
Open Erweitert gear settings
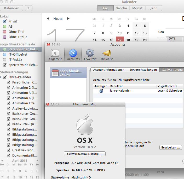tap(90, 55)
